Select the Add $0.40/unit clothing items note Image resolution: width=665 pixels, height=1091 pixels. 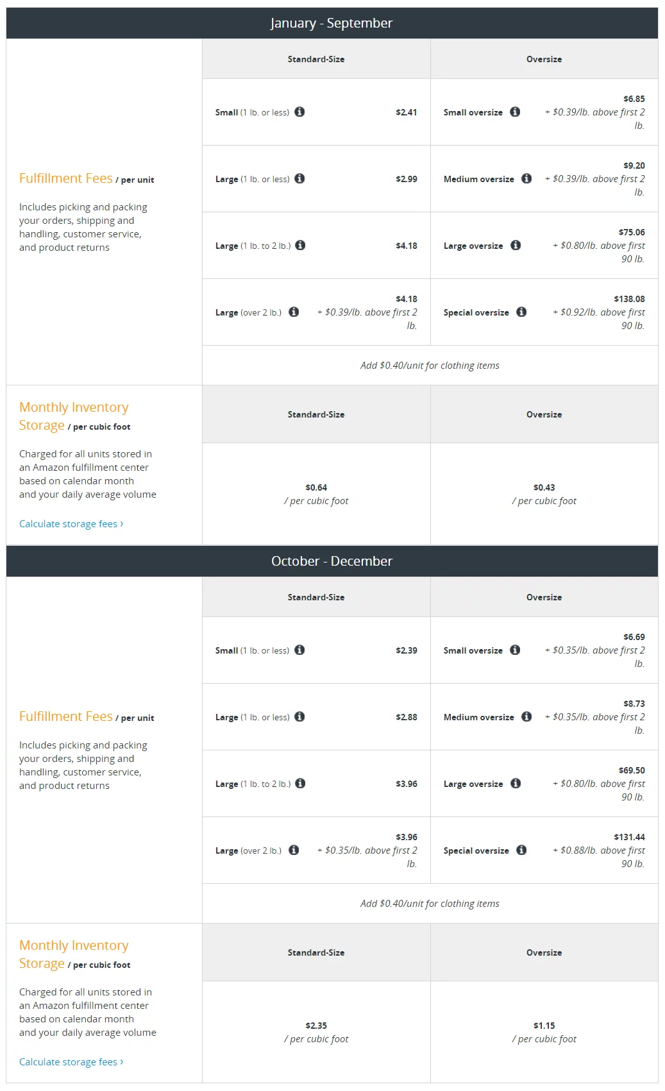(430, 365)
